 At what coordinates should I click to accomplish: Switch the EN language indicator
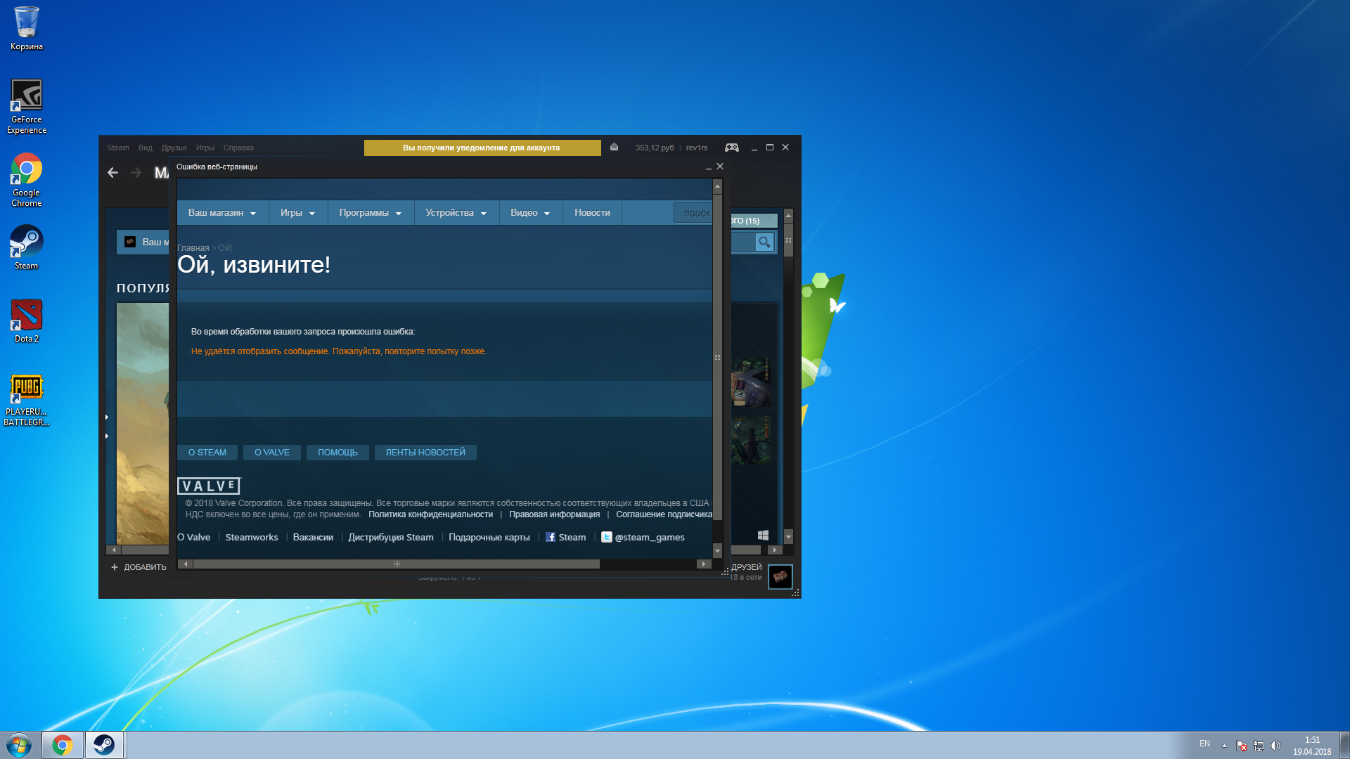pyautogui.click(x=1204, y=744)
